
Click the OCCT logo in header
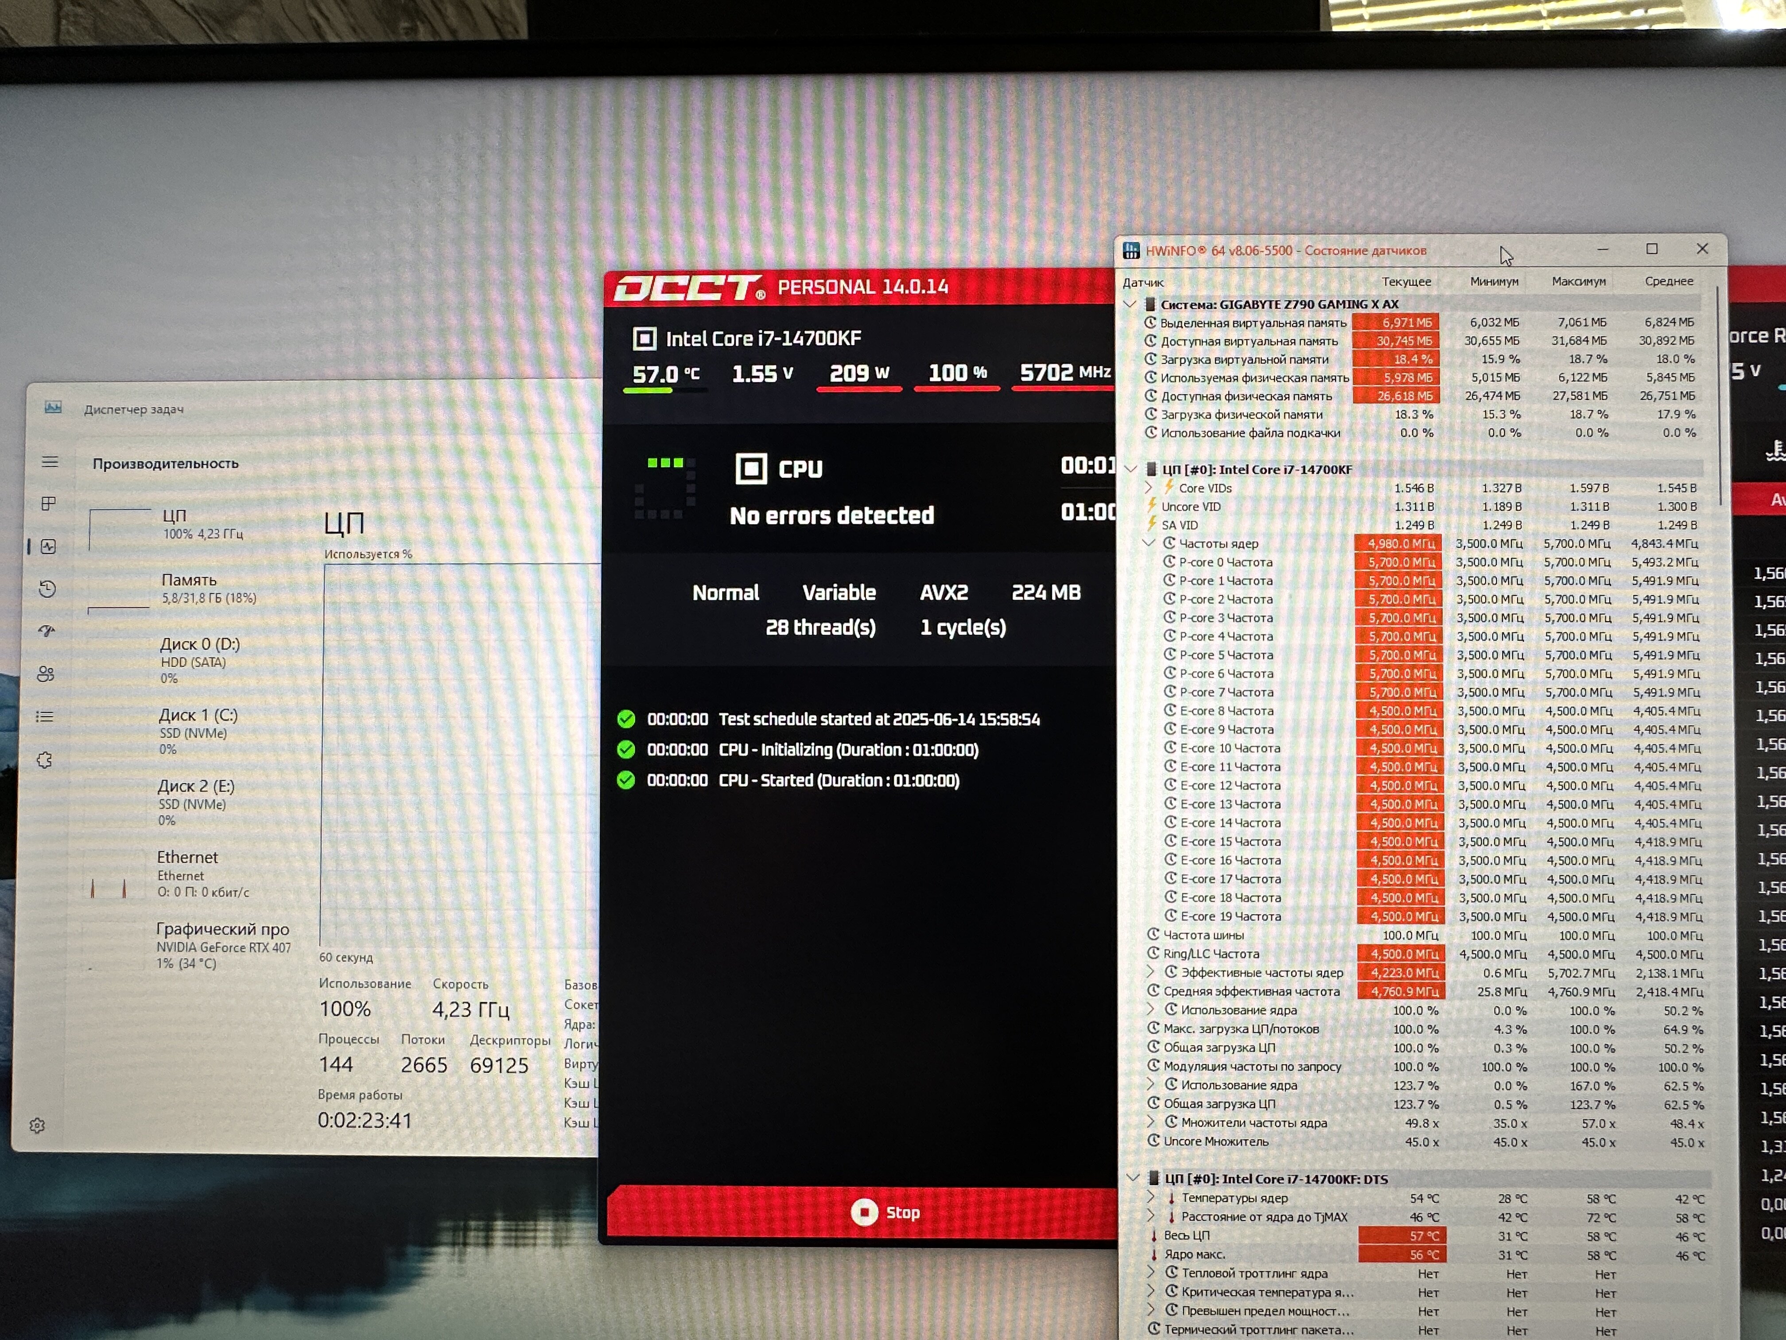(x=689, y=288)
